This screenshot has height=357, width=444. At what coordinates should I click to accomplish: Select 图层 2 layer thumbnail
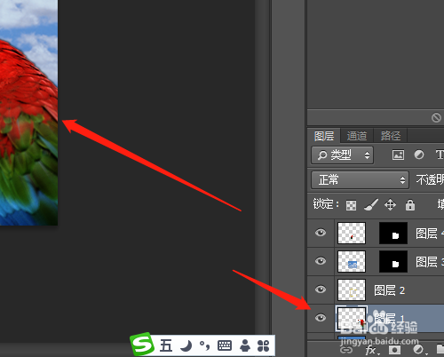(x=352, y=290)
